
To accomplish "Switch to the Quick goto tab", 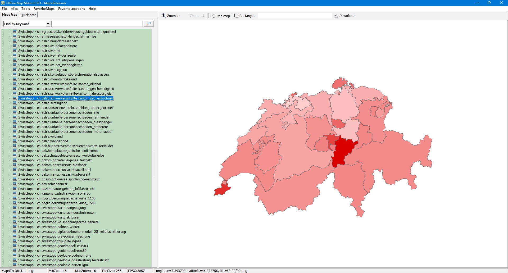I will coord(28,15).
